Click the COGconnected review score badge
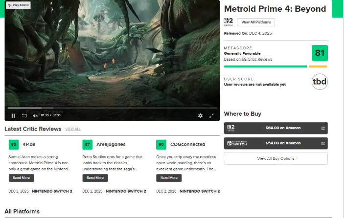The width and height of the screenshot is (347, 218). [x=161, y=144]
